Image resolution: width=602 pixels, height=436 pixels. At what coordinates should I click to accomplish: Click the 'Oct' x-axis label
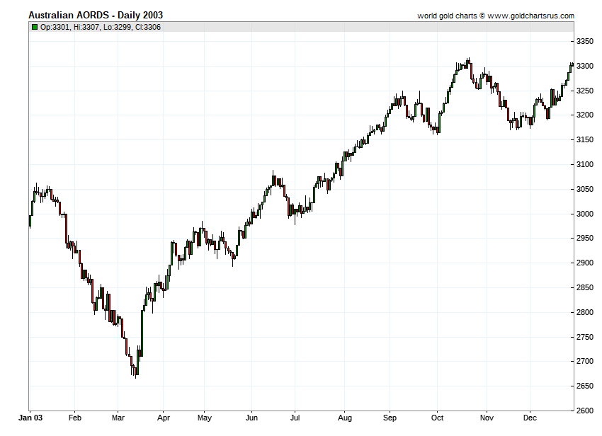pyautogui.click(x=437, y=418)
